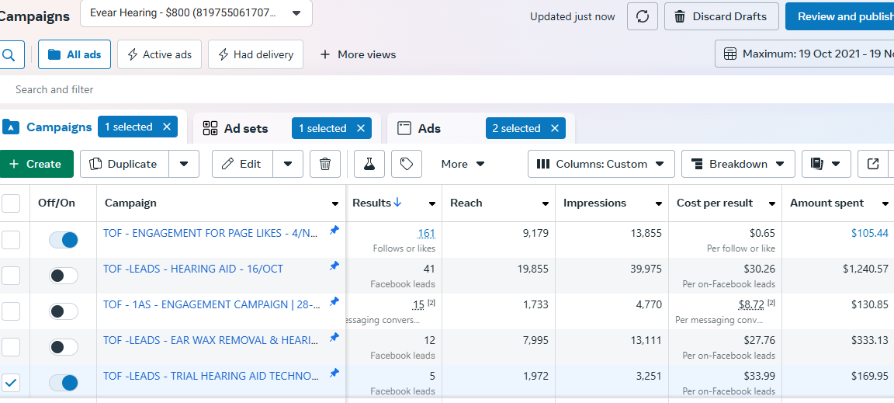Image resolution: width=894 pixels, height=403 pixels.
Task: Click the Duplicate button
Action: tap(124, 164)
